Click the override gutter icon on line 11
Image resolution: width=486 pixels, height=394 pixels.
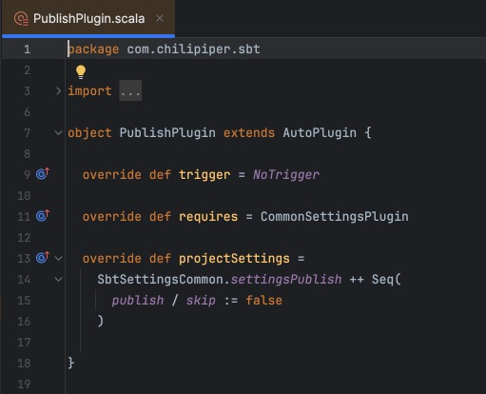pos(43,215)
